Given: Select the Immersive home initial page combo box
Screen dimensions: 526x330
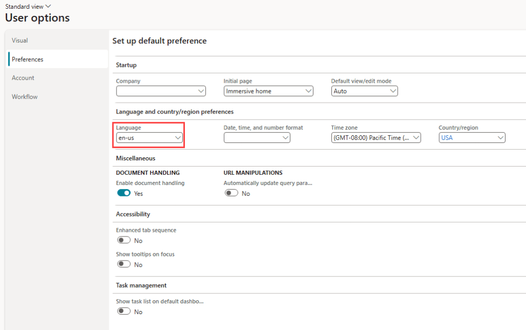Looking at the screenshot, I should pyautogui.click(x=268, y=91).
